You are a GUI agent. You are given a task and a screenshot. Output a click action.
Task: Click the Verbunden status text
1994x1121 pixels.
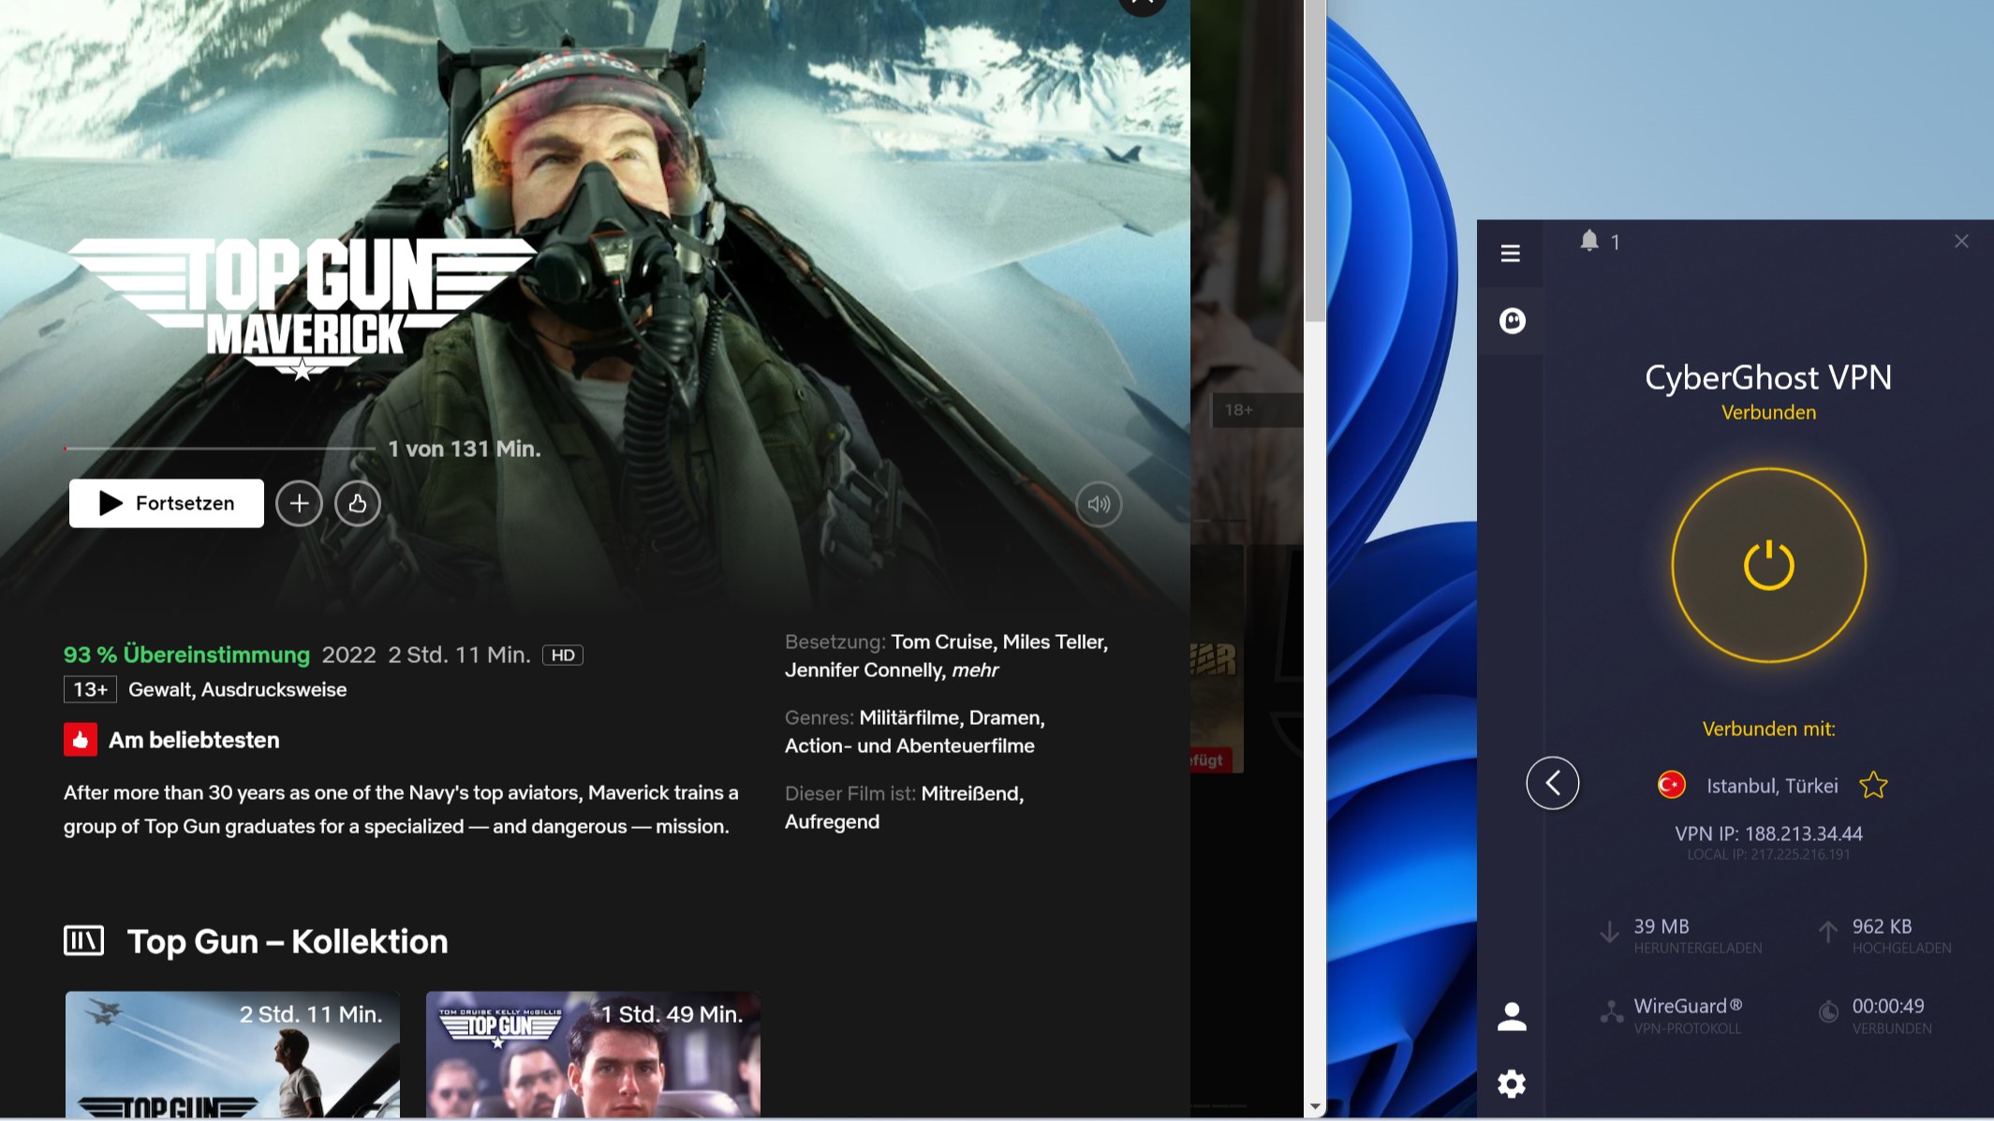[1768, 412]
